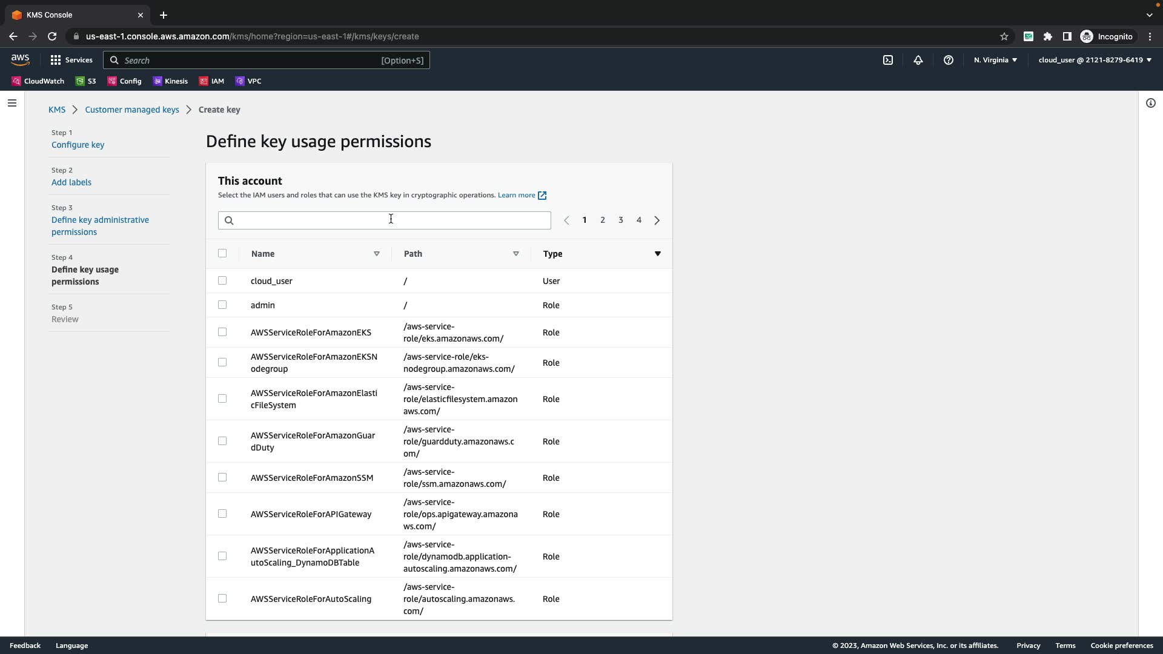The image size is (1163, 654).
Task: Click the AWS logo home icon
Action: click(20, 59)
